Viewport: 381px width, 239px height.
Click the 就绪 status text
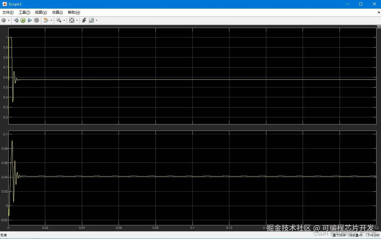[x=4, y=235]
